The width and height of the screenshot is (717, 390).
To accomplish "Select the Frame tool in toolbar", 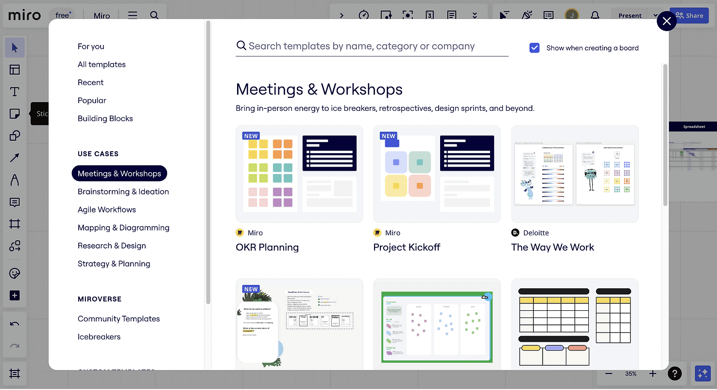I will pyautogui.click(x=15, y=224).
